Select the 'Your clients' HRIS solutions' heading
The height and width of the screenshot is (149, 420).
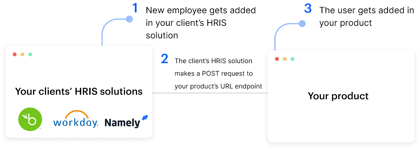click(x=79, y=91)
